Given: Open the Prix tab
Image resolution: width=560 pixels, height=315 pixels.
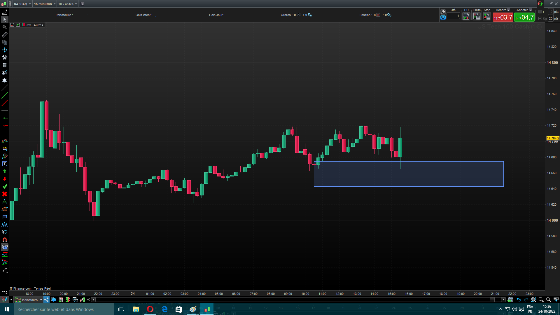Looking at the screenshot, I should (x=28, y=25).
